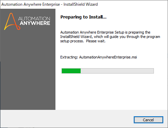
Task: Click the Cancel button
Action: tap(149, 120)
